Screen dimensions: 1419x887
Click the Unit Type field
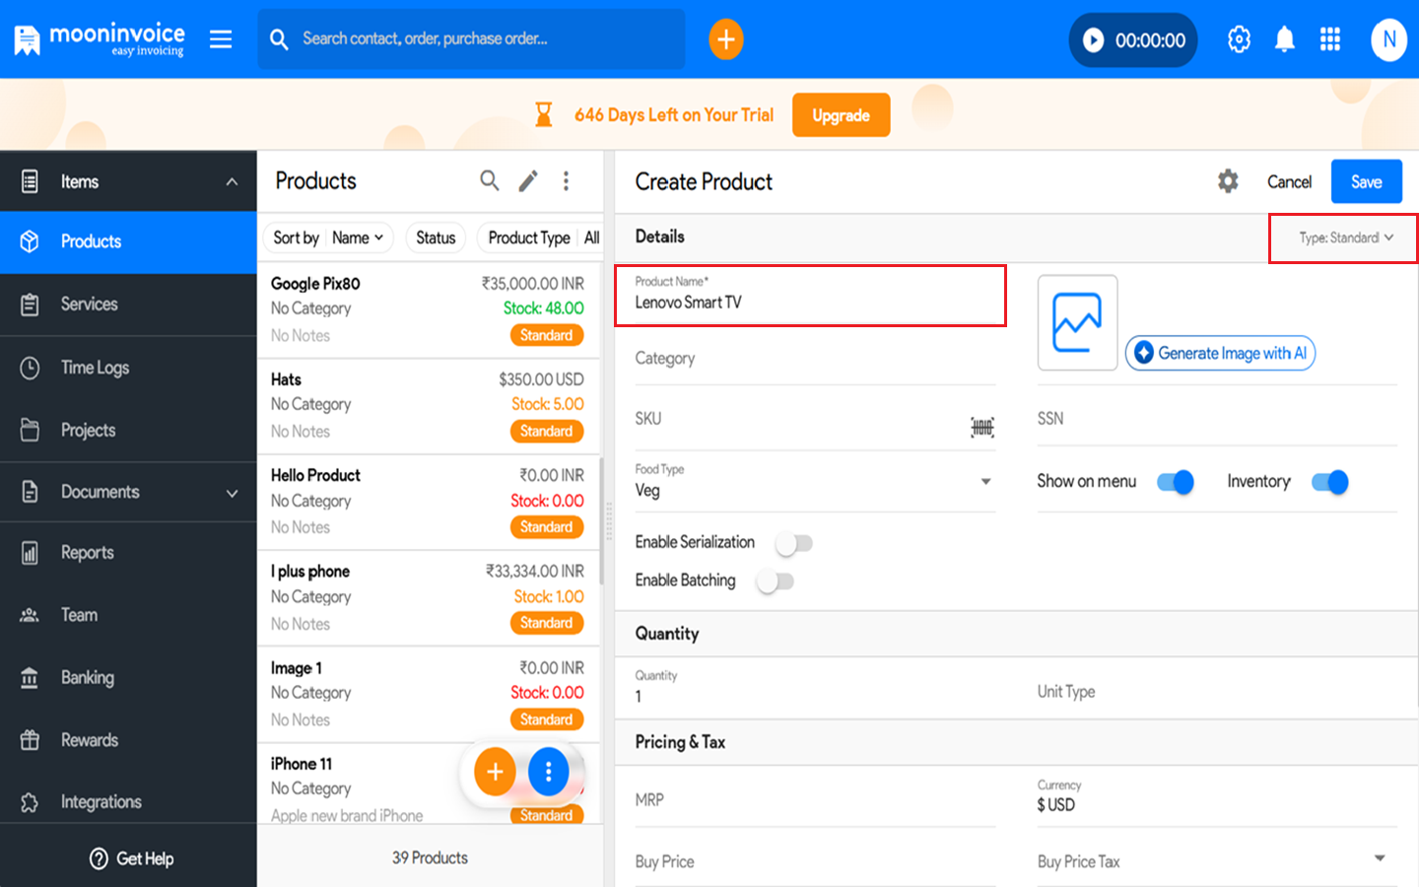(1217, 692)
